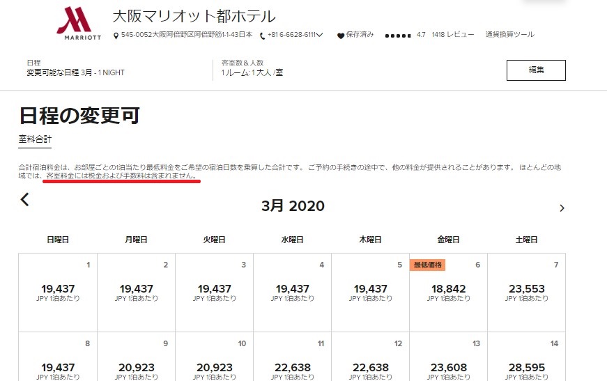Image resolution: width=607 pixels, height=381 pixels.
Task: Choose March 4 date cell
Action: 292,293
